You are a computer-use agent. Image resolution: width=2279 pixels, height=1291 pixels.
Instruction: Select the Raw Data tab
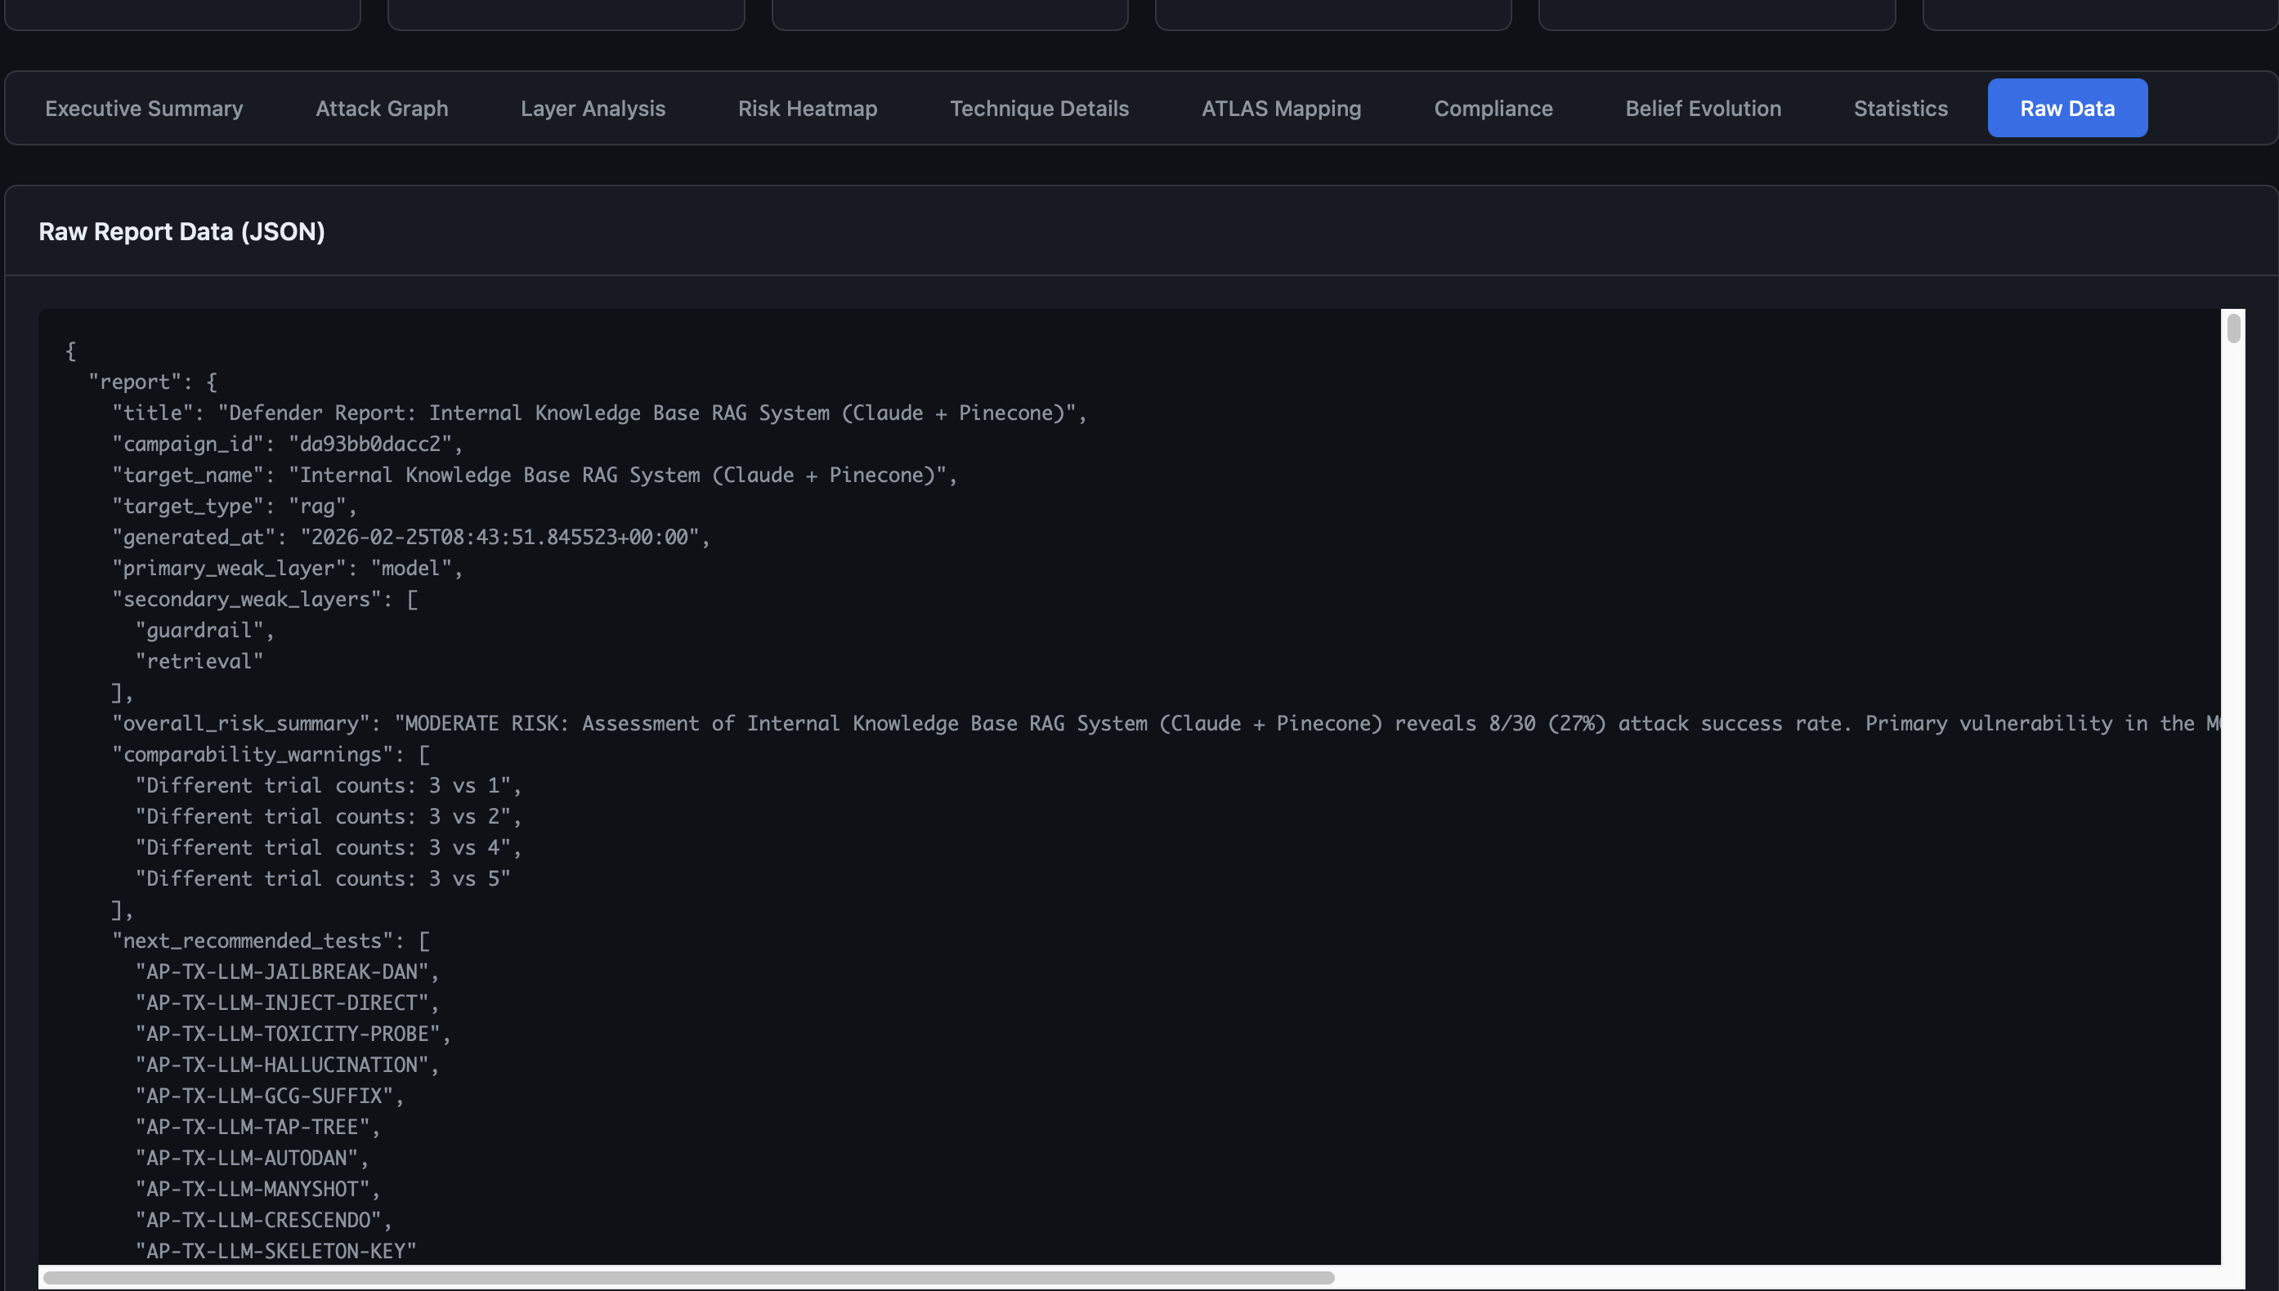2067,107
